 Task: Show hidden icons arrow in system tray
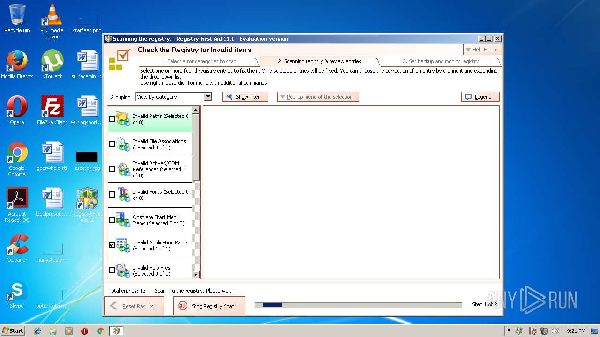509,331
